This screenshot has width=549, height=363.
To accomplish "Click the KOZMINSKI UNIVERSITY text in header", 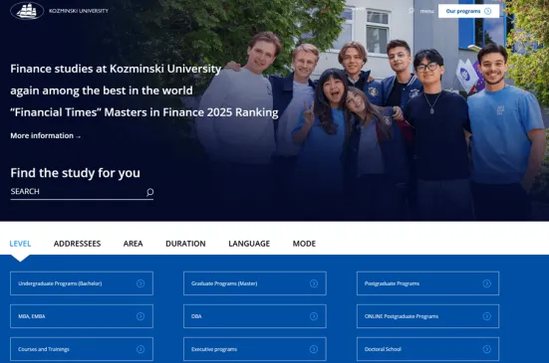I will [79, 11].
